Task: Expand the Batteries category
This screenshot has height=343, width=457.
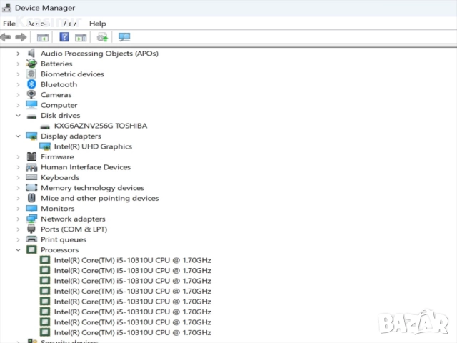Action: pyautogui.click(x=18, y=64)
